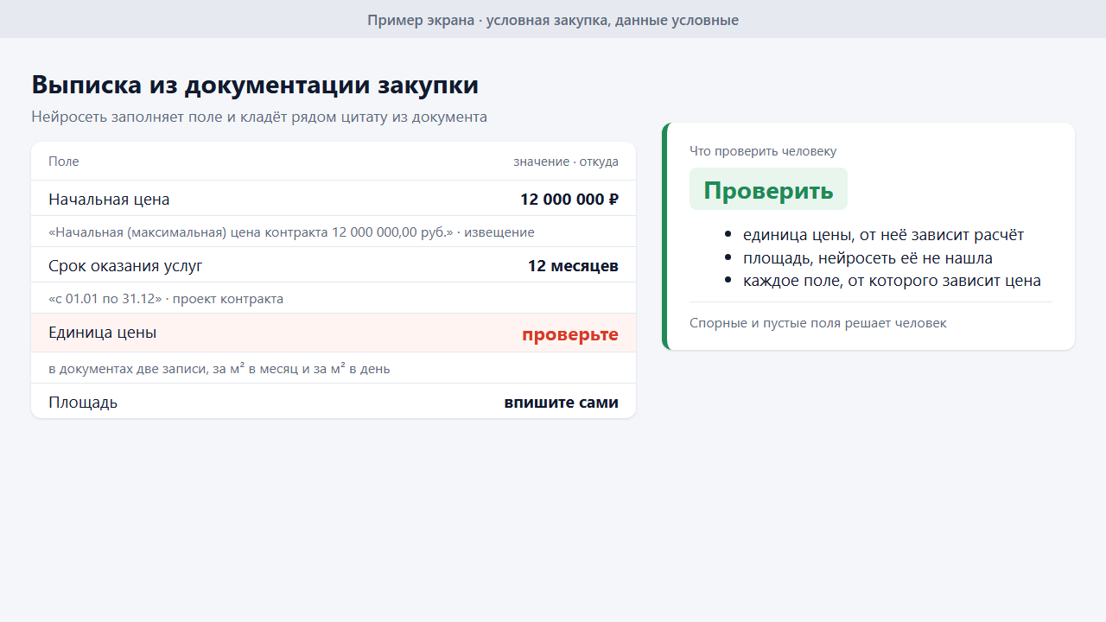1106x622 pixels.
Task: Select the "Площадь" field label
Action: [83, 403]
